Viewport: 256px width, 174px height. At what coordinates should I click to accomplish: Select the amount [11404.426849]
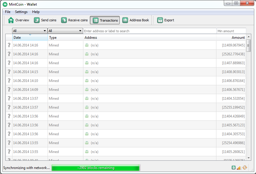click(x=233, y=116)
